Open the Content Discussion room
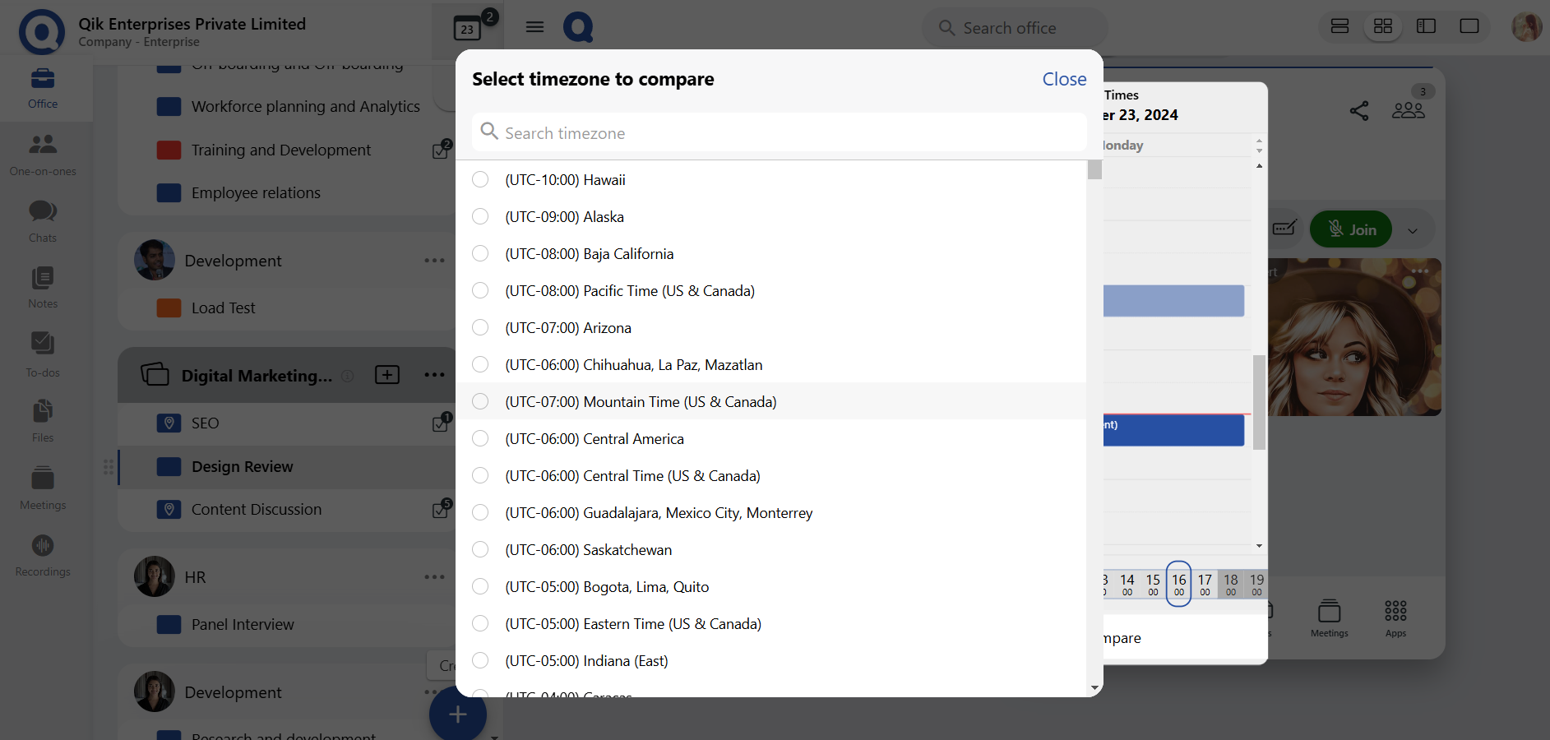Image resolution: width=1550 pixels, height=740 pixels. pos(256,510)
